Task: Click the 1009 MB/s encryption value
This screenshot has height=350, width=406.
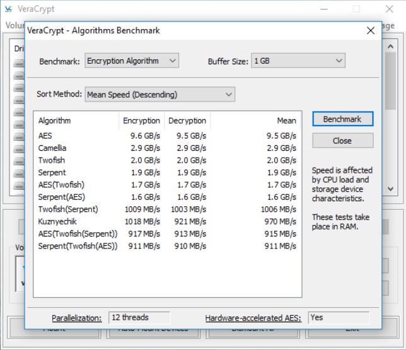Action: [x=142, y=209]
